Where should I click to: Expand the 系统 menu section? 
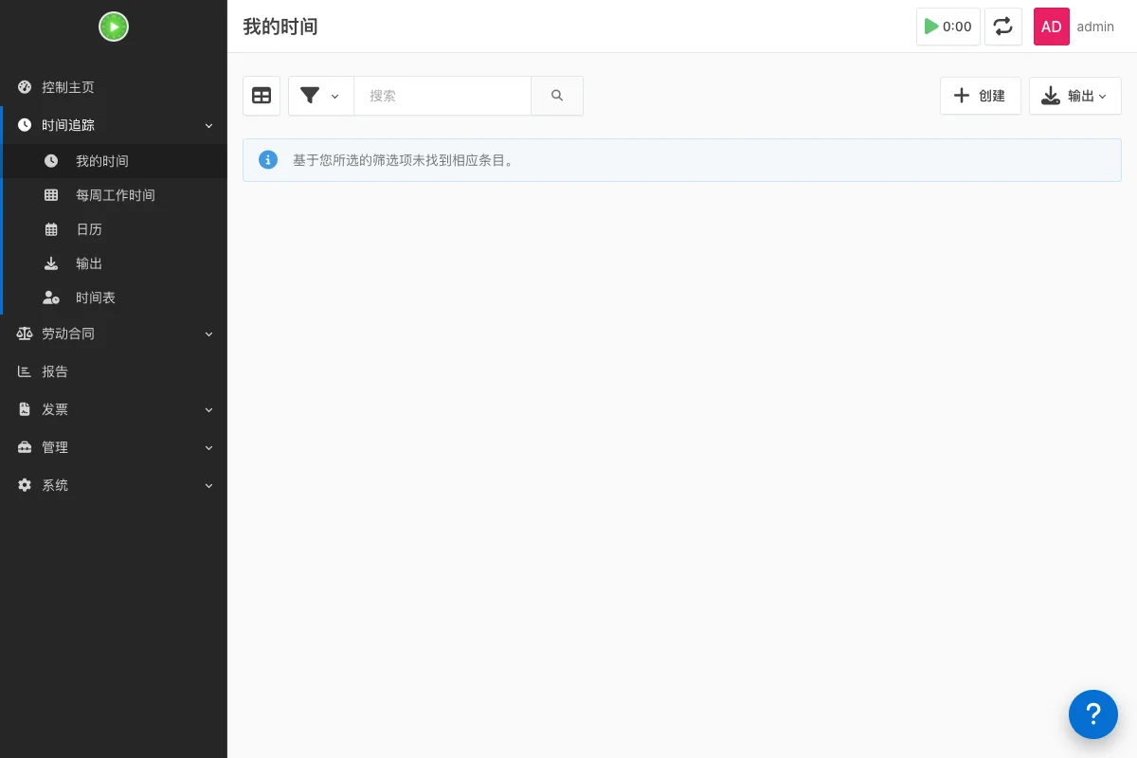(x=114, y=485)
